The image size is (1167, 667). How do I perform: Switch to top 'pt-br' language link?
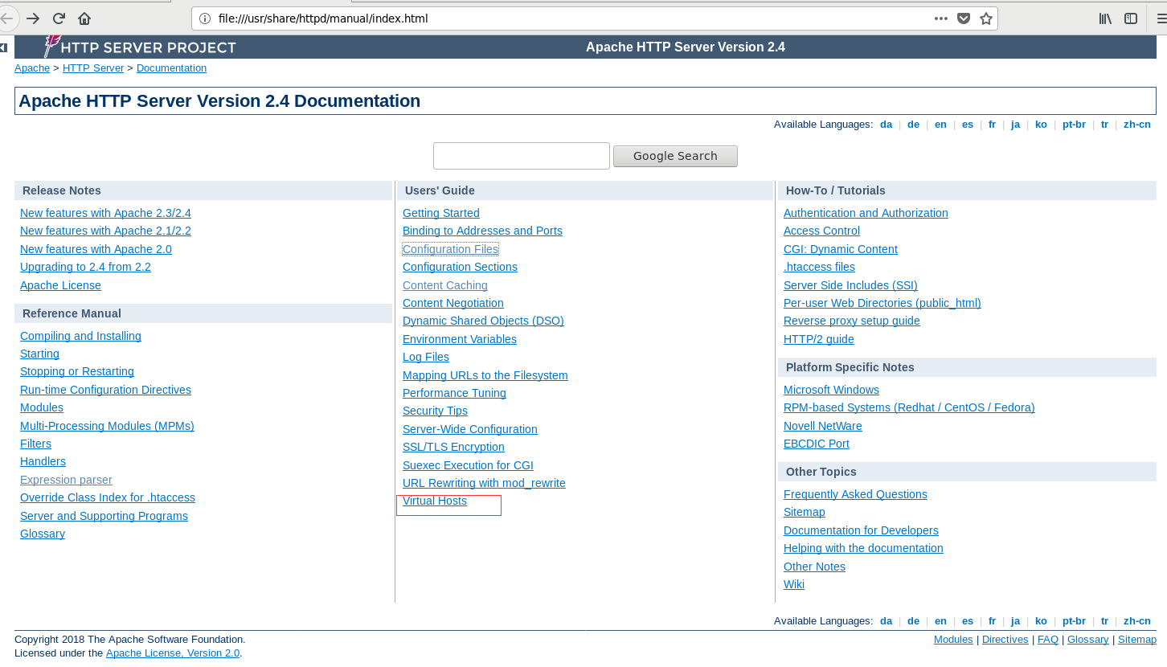[x=1074, y=125]
